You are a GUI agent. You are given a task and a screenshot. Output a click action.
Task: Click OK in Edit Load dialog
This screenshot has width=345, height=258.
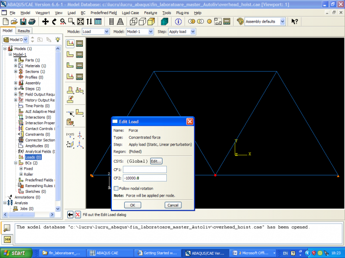coord(132,205)
